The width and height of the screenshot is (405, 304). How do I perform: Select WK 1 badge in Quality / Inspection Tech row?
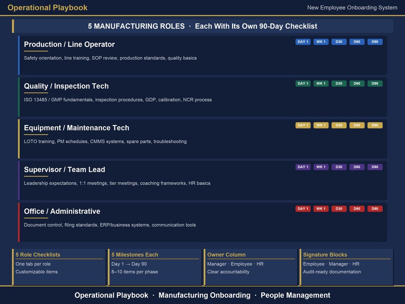point(321,84)
